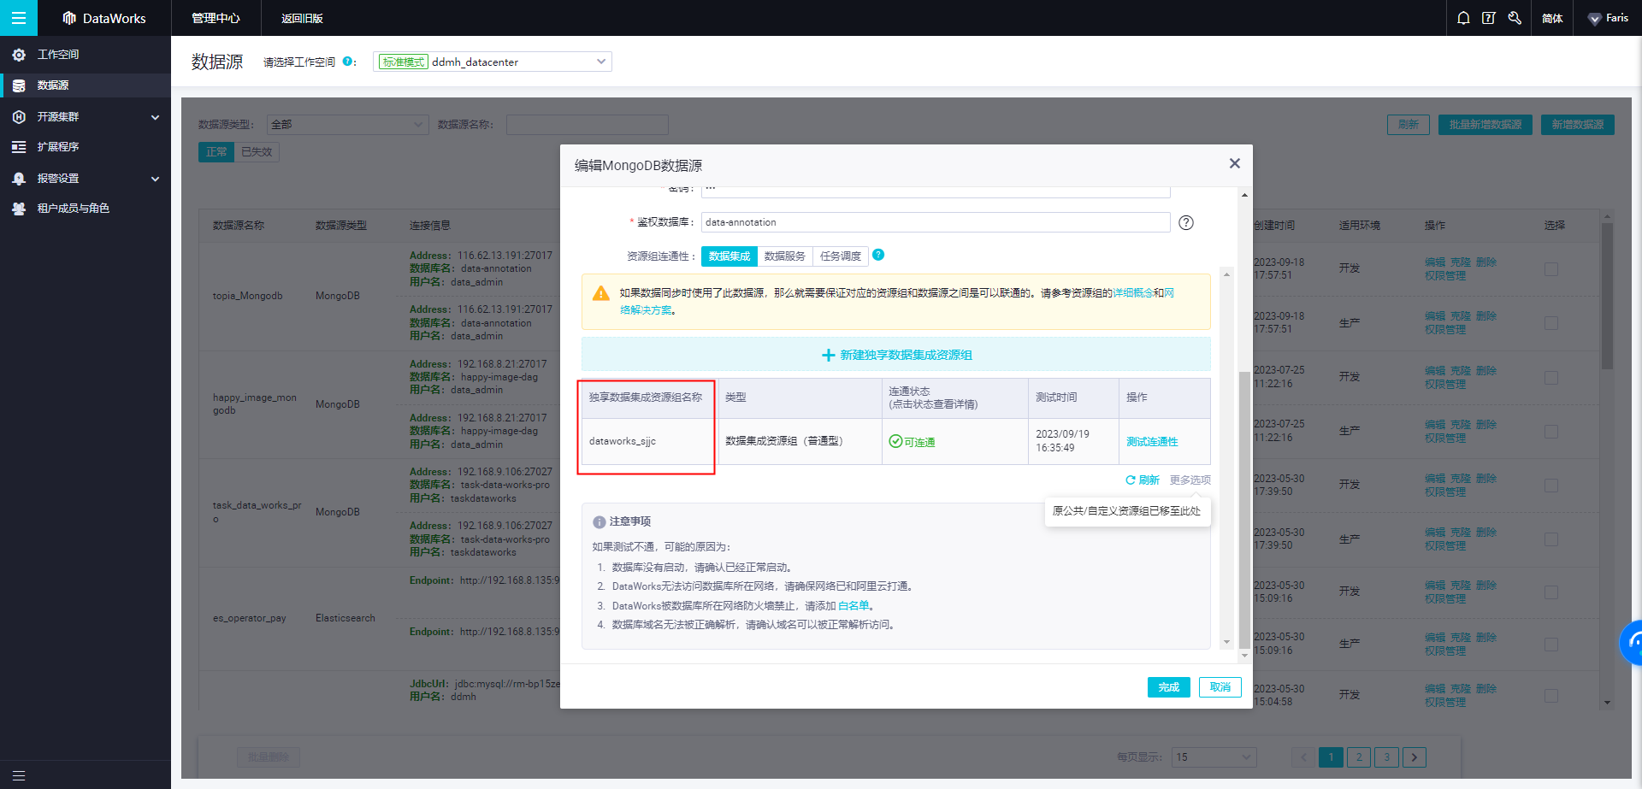
Task: Select checkbox for es_operator_pay 生产 row
Action: pyautogui.click(x=1551, y=644)
